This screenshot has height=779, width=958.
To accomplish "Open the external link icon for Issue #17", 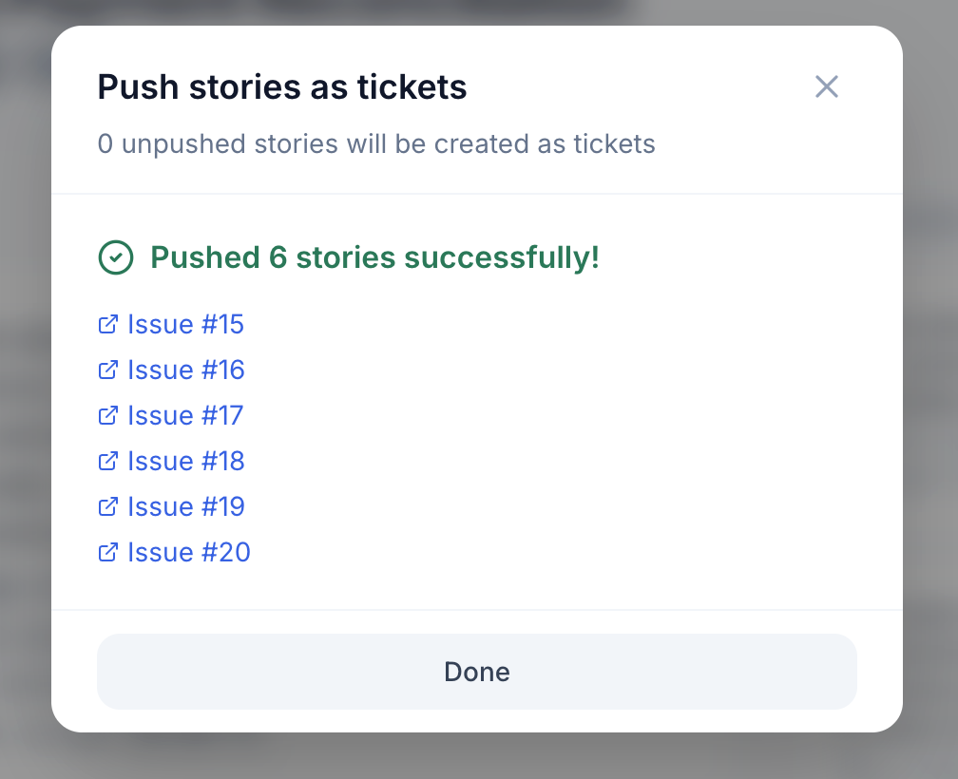I will click(107, 416).
